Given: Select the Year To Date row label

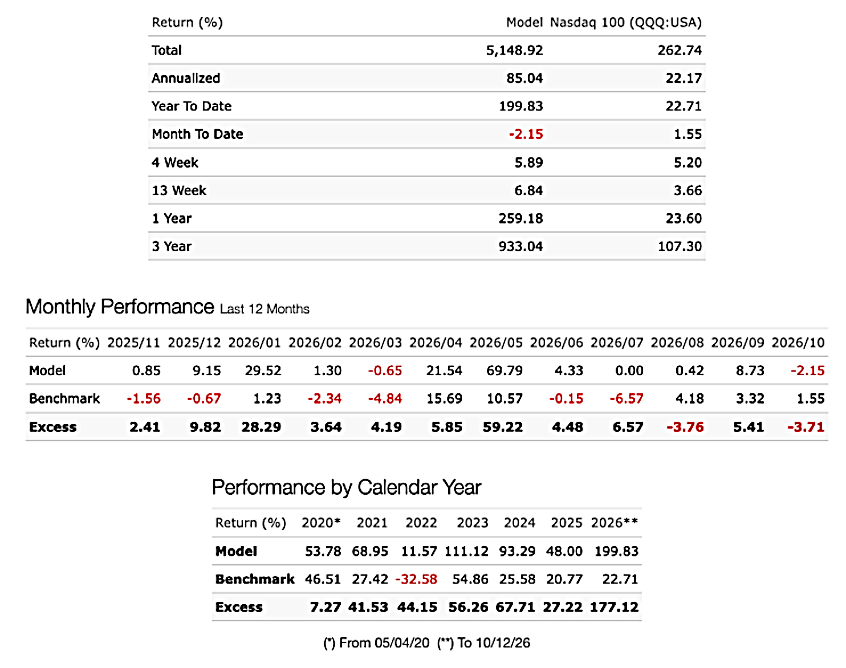Looking at the screenshot, I should point(192,106).
